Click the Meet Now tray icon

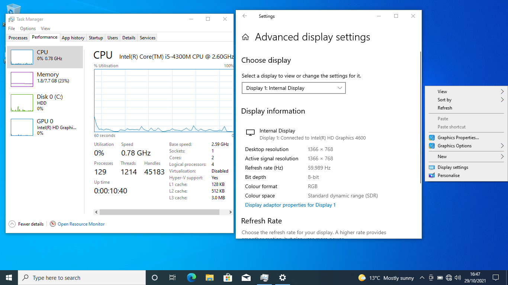click(x=431, y=278)
